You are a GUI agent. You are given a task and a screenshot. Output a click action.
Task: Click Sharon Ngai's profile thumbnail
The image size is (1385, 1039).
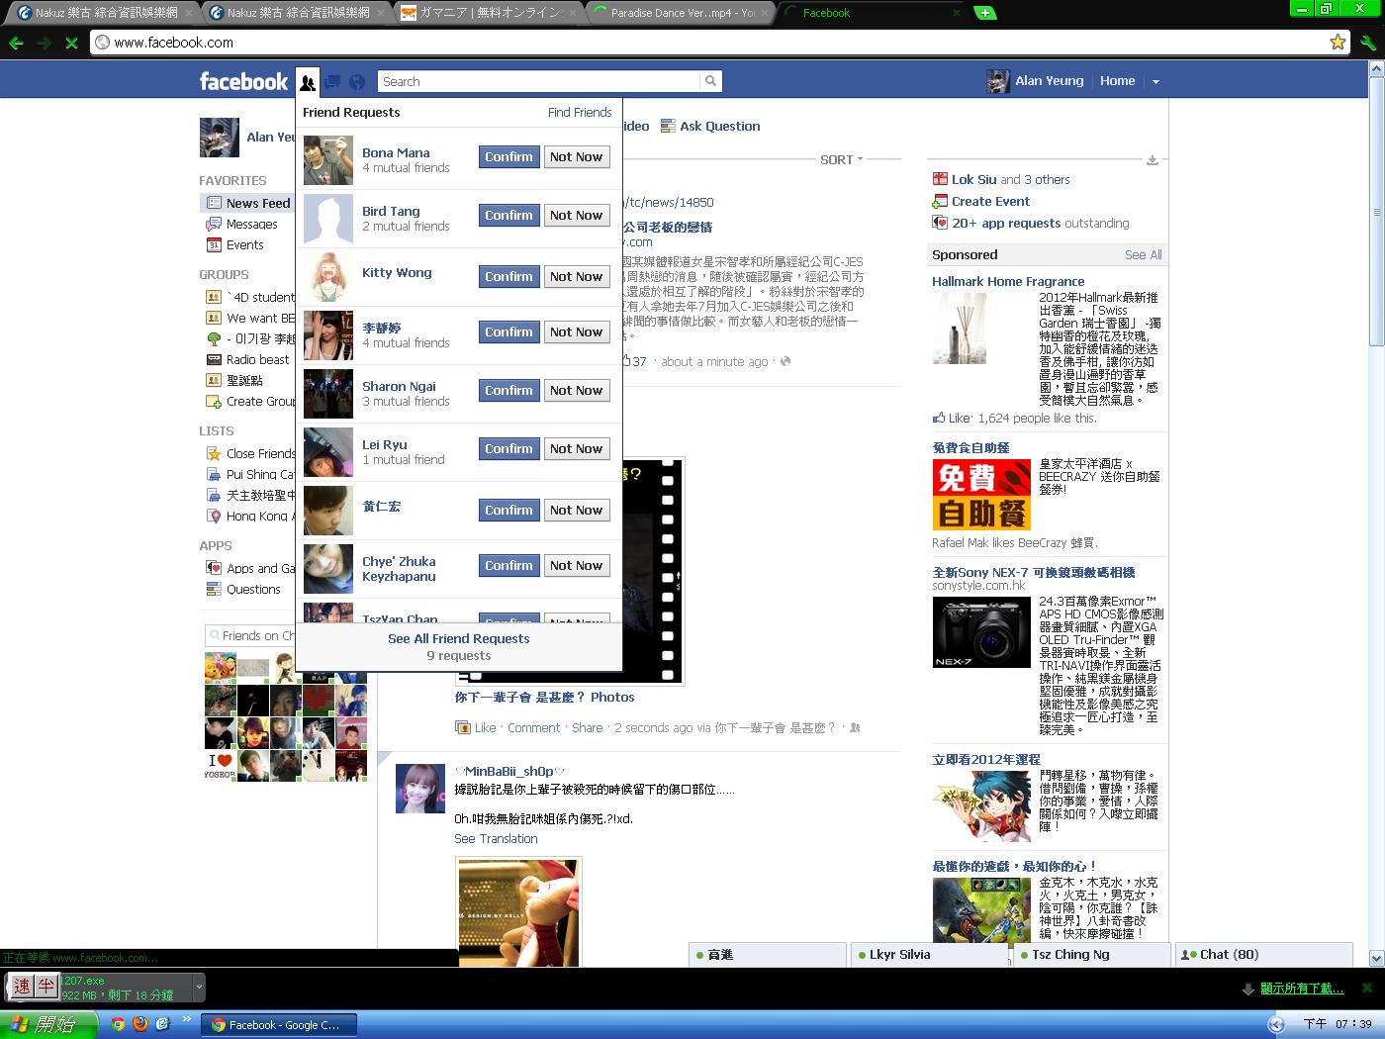[x=328, y=394]
